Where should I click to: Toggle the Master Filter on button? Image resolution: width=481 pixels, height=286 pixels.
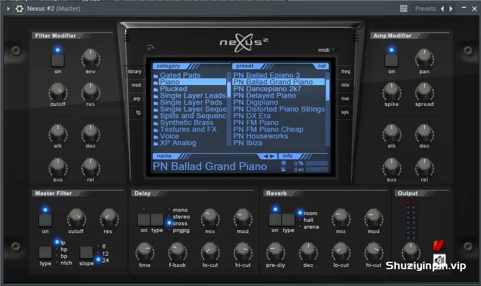[x=45, y=220]
